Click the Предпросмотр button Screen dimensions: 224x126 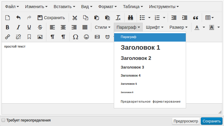tap(186, 121)
